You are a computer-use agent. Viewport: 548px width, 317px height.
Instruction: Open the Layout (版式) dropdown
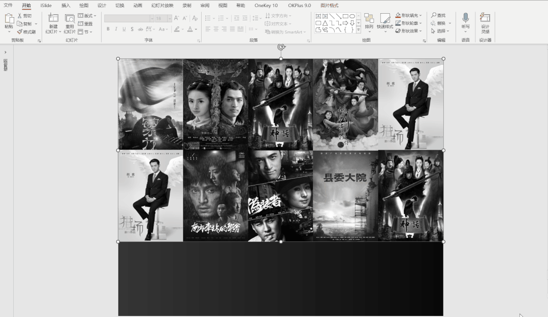(87, 16)
